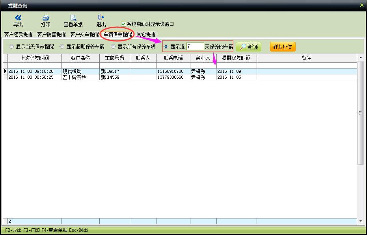This screenshot has height=235, width=367.
Task: Select row 2016-11-03 08:58:25
Action: (180, 77)
